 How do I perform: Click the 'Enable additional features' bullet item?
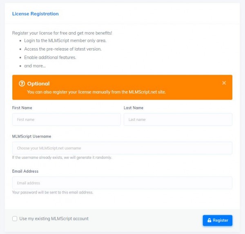tap(50, 58)
